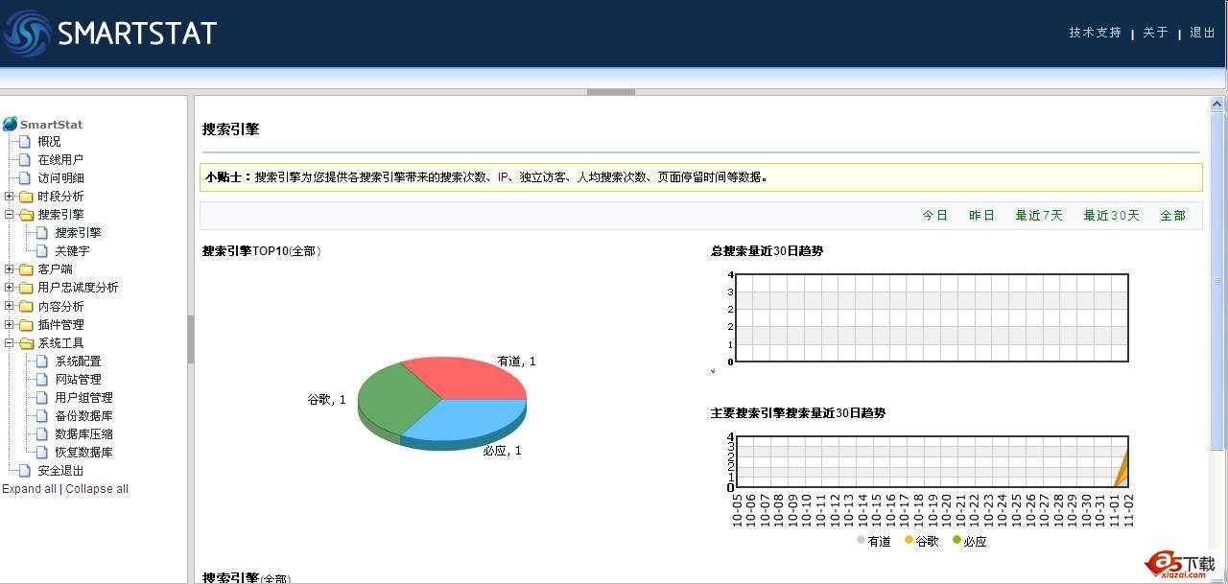
Task: Click the page icon beside 系统配置
Action: pos(43,362)
